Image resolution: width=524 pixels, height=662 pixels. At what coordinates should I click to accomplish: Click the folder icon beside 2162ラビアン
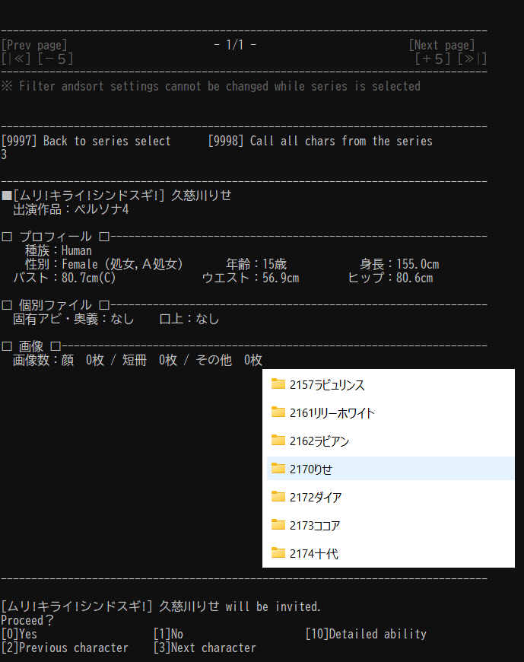(x=278, y=441)
